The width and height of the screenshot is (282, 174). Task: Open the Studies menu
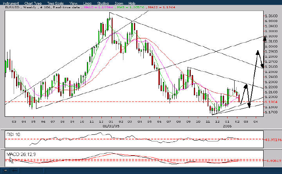tap(103, 3)
